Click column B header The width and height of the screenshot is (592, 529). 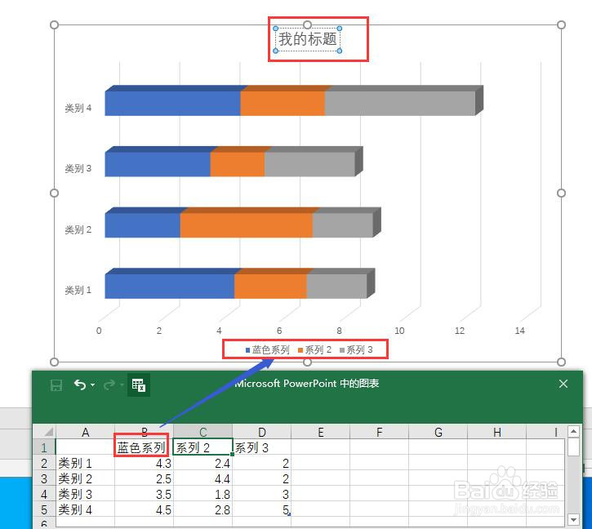coord(144,432)
